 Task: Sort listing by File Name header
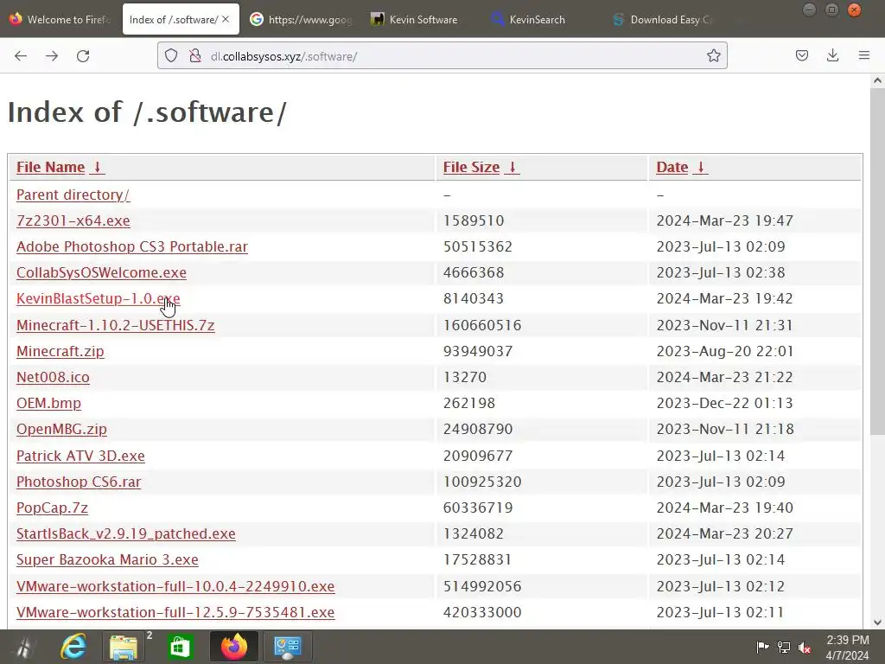pyautogui.click(x=50, y=167)
